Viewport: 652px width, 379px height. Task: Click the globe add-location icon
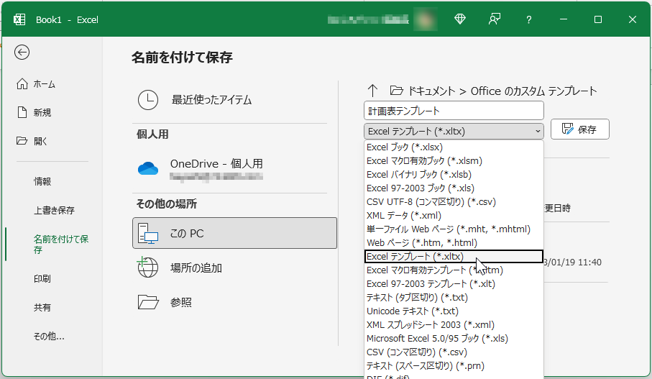147,267
